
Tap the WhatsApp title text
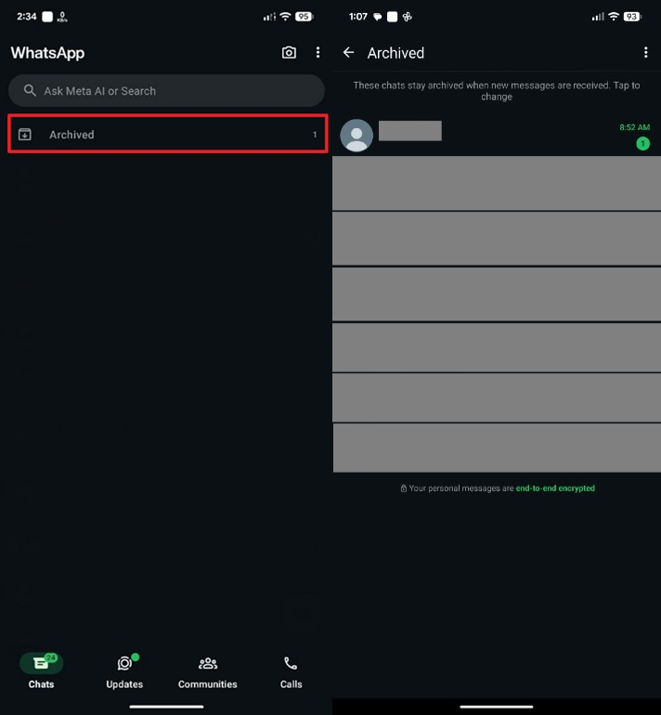point(47,53)
